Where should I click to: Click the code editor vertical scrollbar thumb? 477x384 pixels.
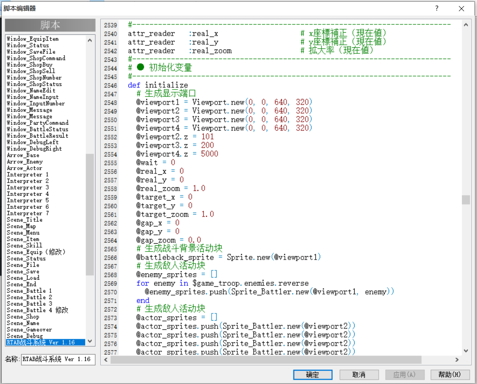point(466,200)
